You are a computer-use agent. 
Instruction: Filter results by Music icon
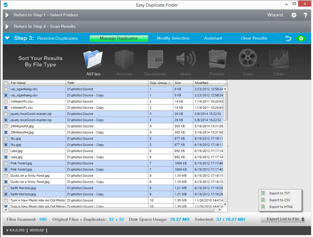coord(186,59)
